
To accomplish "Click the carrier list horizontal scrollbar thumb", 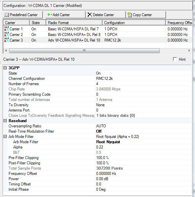I will pos(84,51).
